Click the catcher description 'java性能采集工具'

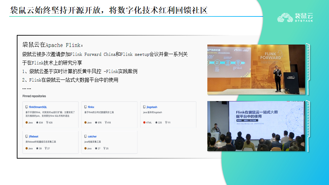(x=93, y=142)
